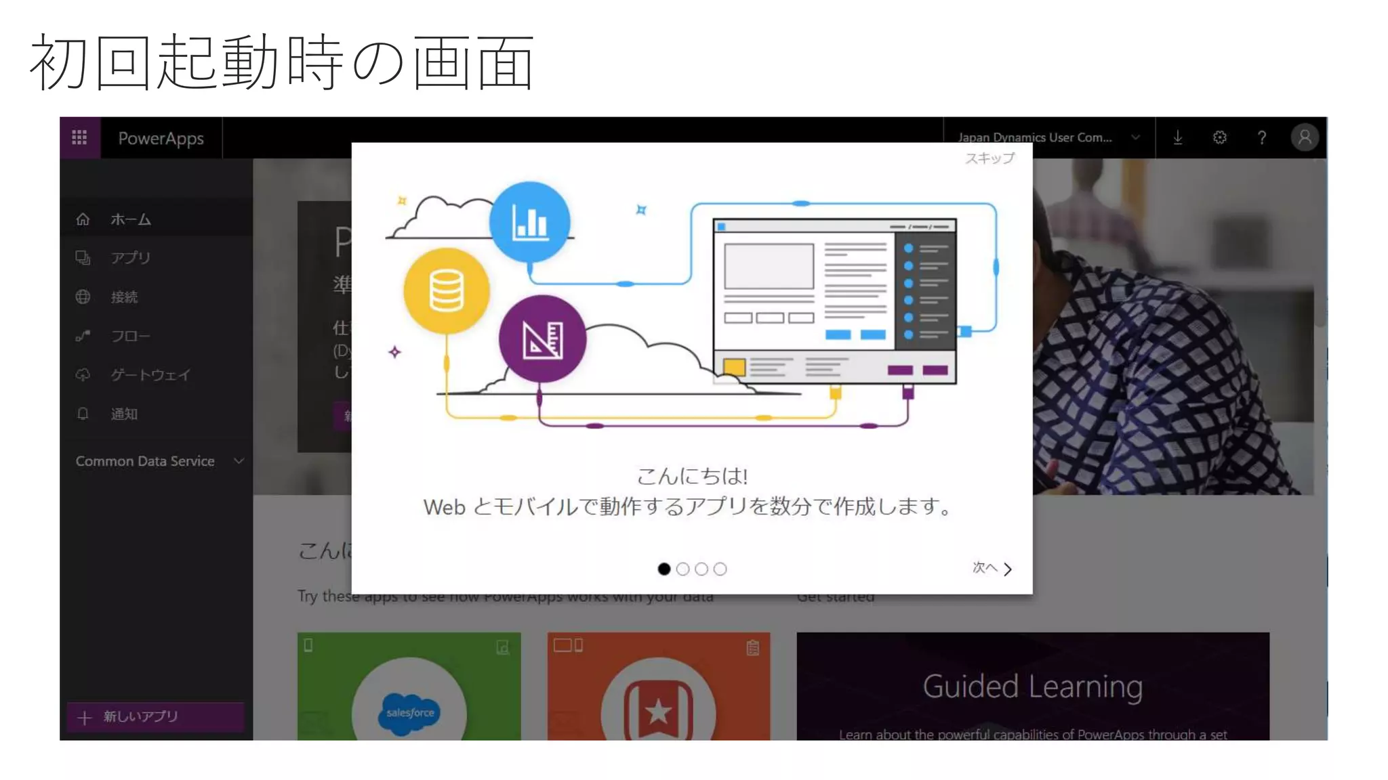Click the phone layout icon on Salesforce tile
The image size is (1388, 780).
tap(308, 645)
